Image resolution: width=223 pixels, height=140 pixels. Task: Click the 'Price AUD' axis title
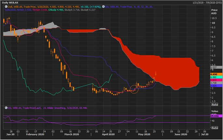click(214, 12)
